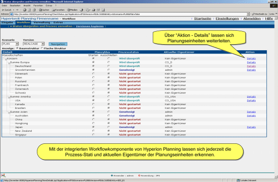This screenshot has height=182, width=278.
Task: Open the Favoriten menu in menu bar
Action: (x=38, y=6)
